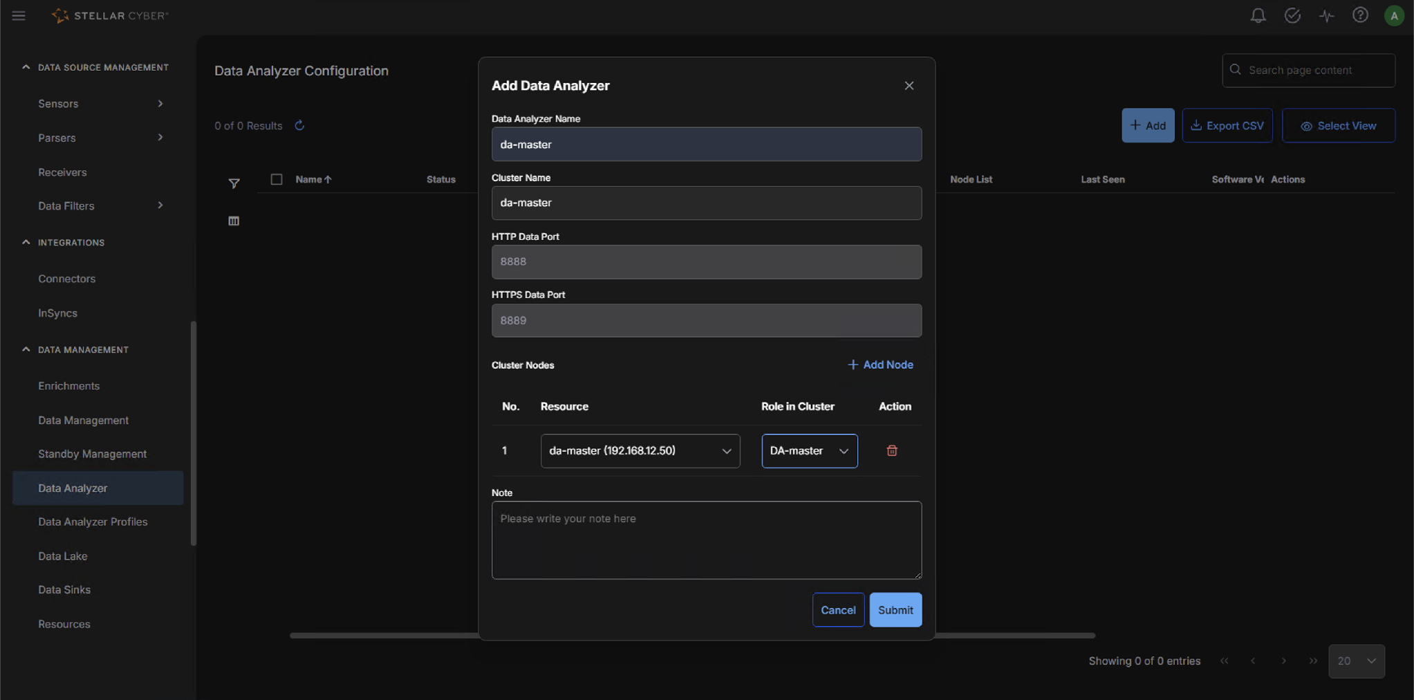Open the Standby Management page
The height and width of the screenshot is (700, 1414).
click(x=92, y=454)
